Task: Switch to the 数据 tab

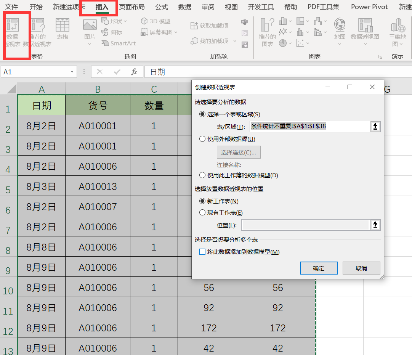Action: (185, 7)
